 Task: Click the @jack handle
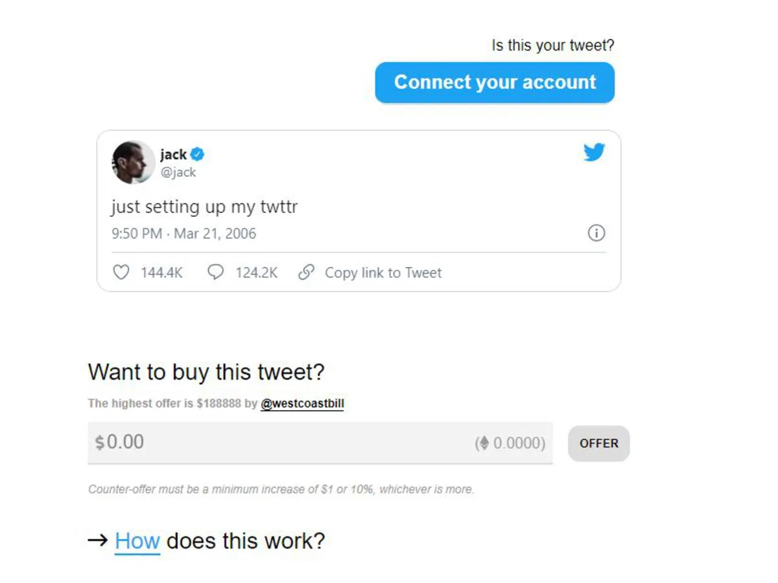pyautogui.click(x=178, y=172)
